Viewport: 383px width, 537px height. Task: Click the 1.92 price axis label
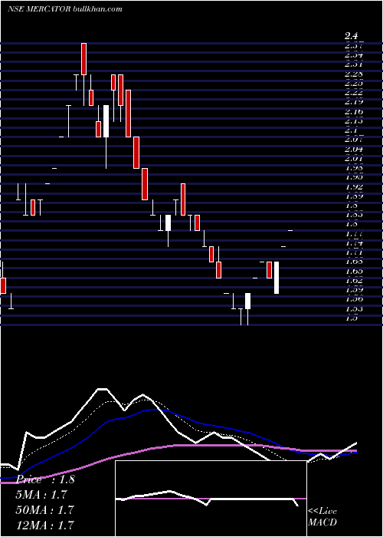(354, 186)
